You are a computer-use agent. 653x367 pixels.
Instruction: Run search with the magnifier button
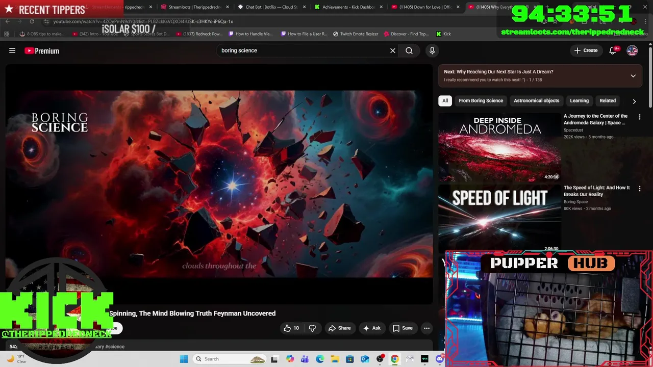(409, 50)
